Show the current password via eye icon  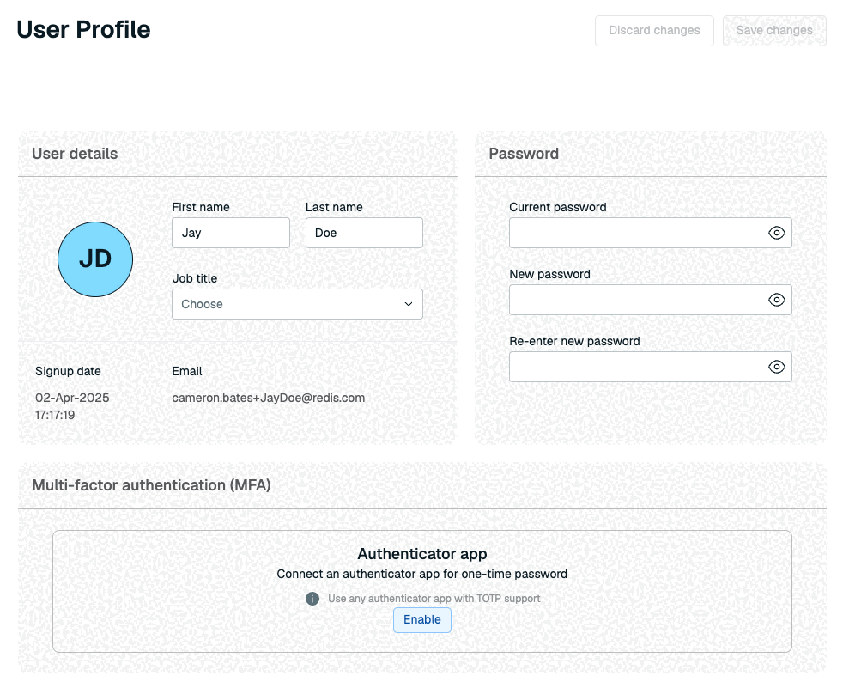[776, 233]
